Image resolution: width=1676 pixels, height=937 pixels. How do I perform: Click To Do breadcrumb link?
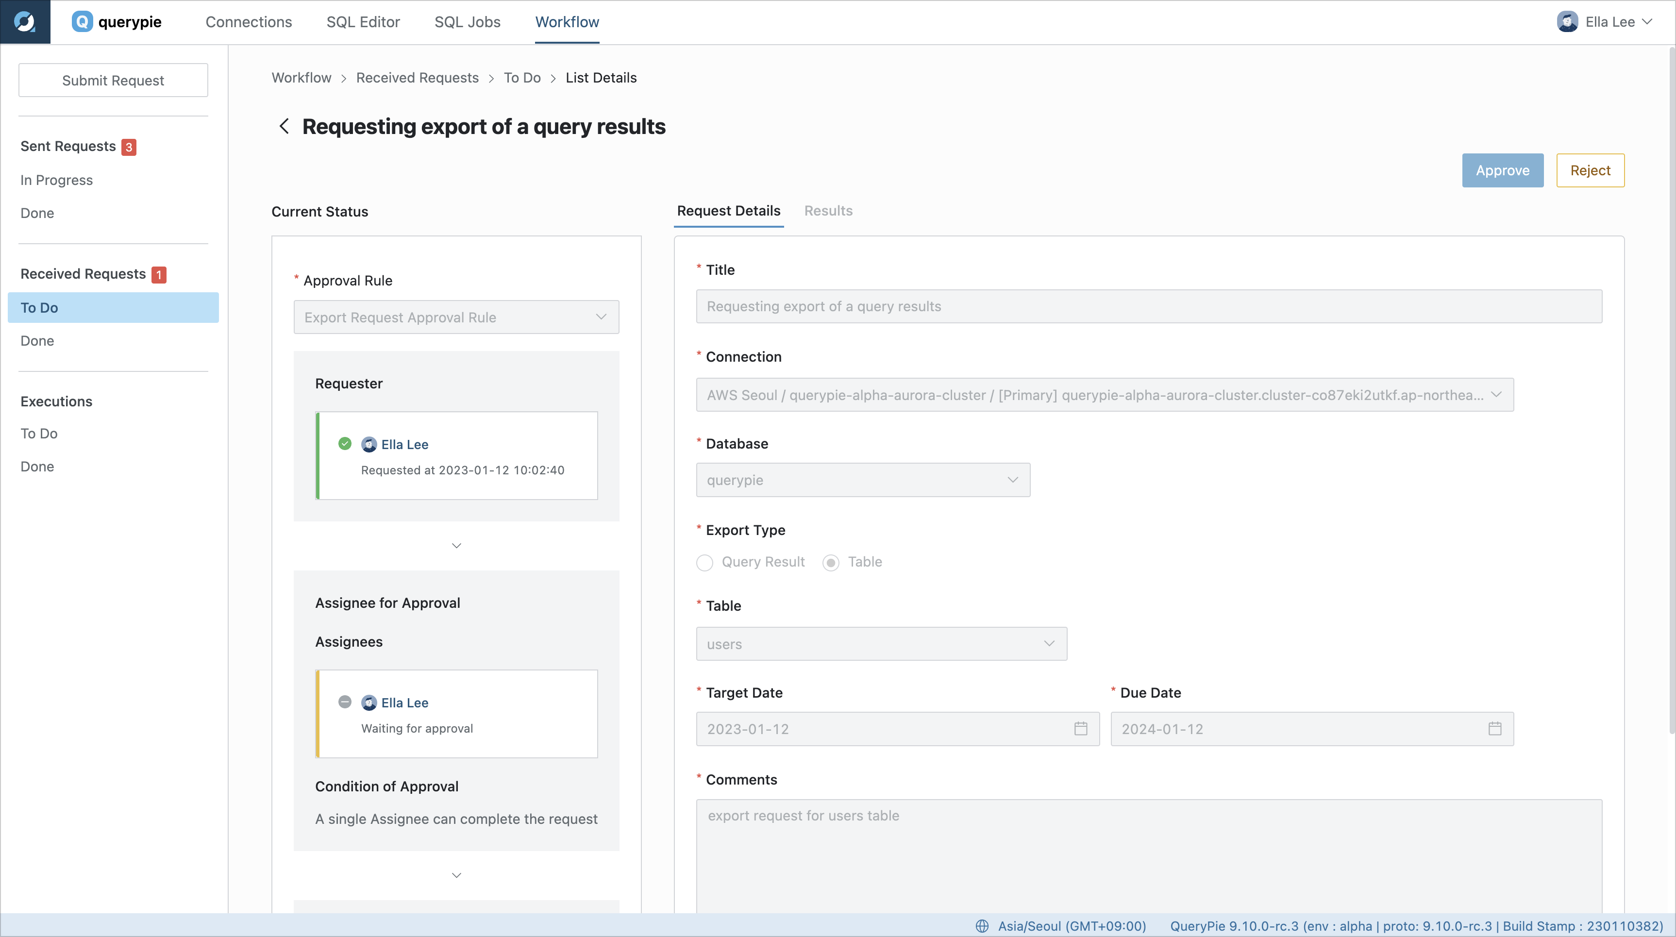[522, 77]
